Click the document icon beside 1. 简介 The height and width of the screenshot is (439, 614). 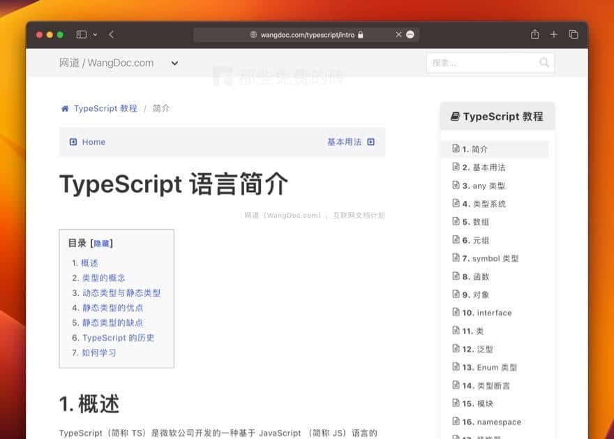pos(456,149)
